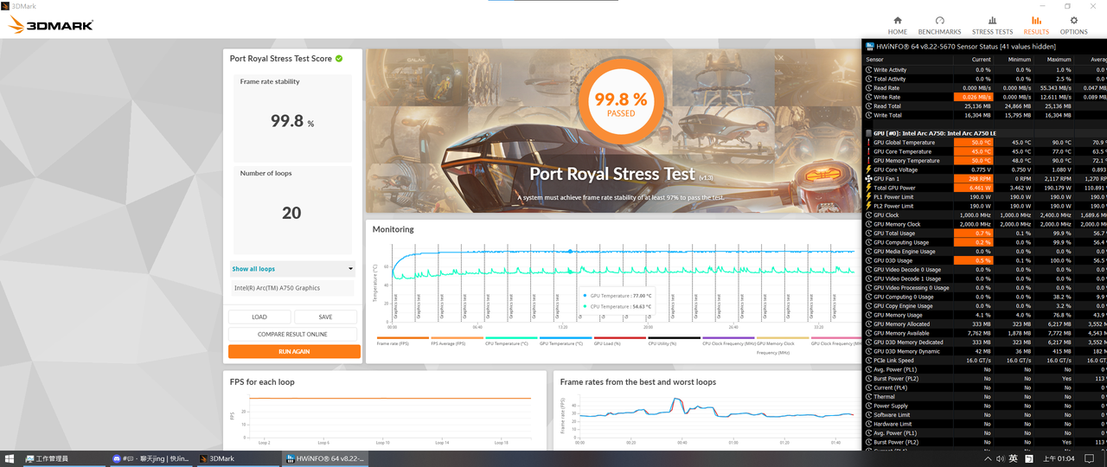Image resolution: width=1107 pixels, height=467 pixels.
Task: Toggle CPU Temperature (°C) legend swatch
Action: [511, 338]
